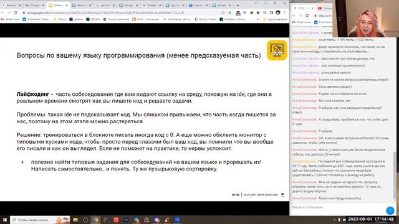Open the Windows Start menu
Viewport: 399px width, 224px height.
[x=4, y=220]
